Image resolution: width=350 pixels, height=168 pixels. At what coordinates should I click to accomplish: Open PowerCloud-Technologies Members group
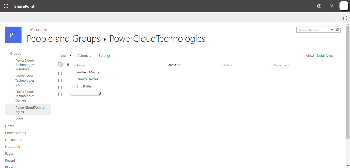25,65
